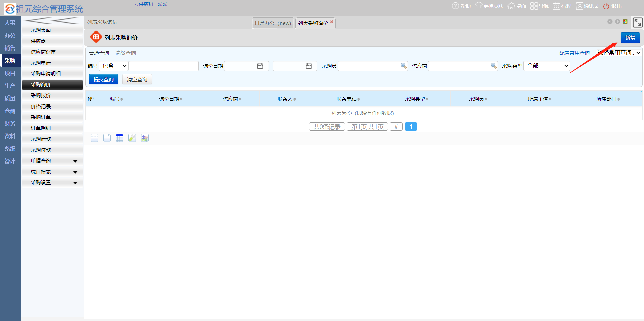Click the 云供应链 link
644x321 pixels.
click(x=144, y=4)
